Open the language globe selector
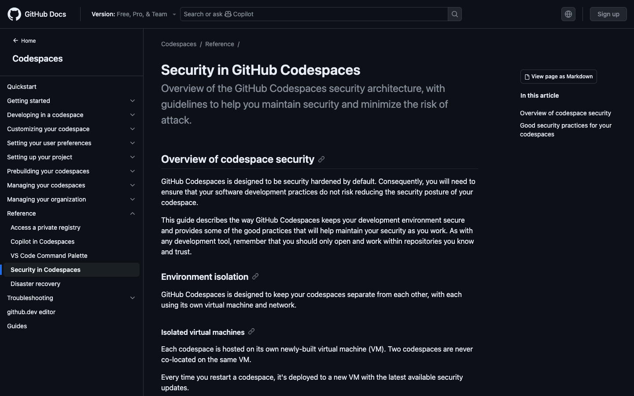This screenshot has width=634, height=396. [568, 14]
